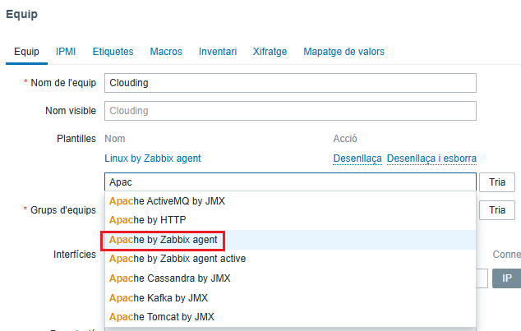Image resolution: width=521 pixels, height=331 pixels.
Task: Switch to the Xifratge tab
Action: click(270, 51)
